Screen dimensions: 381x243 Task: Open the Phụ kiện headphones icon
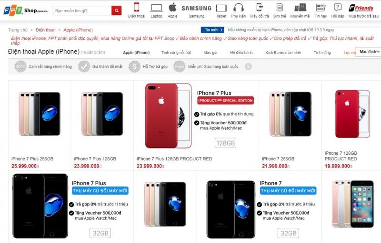pyautogui.click(x=239, y=8)
